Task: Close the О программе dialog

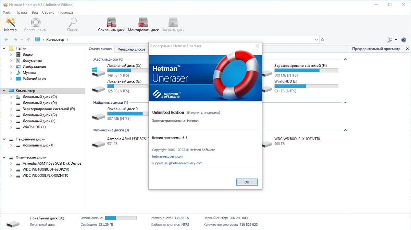Action: [x=257, y=46]
